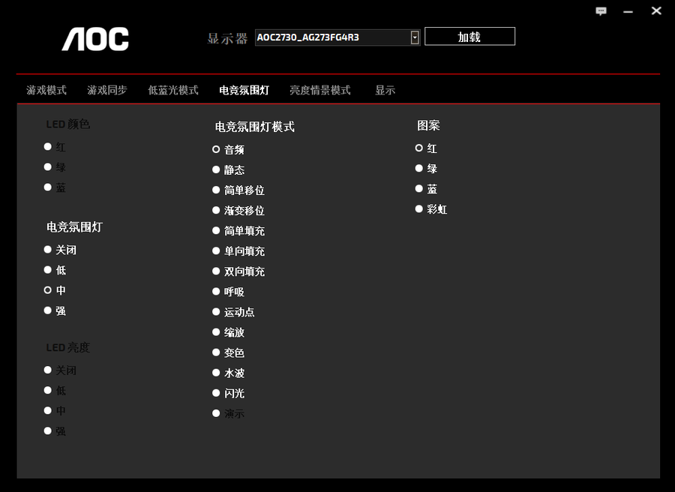Select 彩虹 under 图案

418,208
